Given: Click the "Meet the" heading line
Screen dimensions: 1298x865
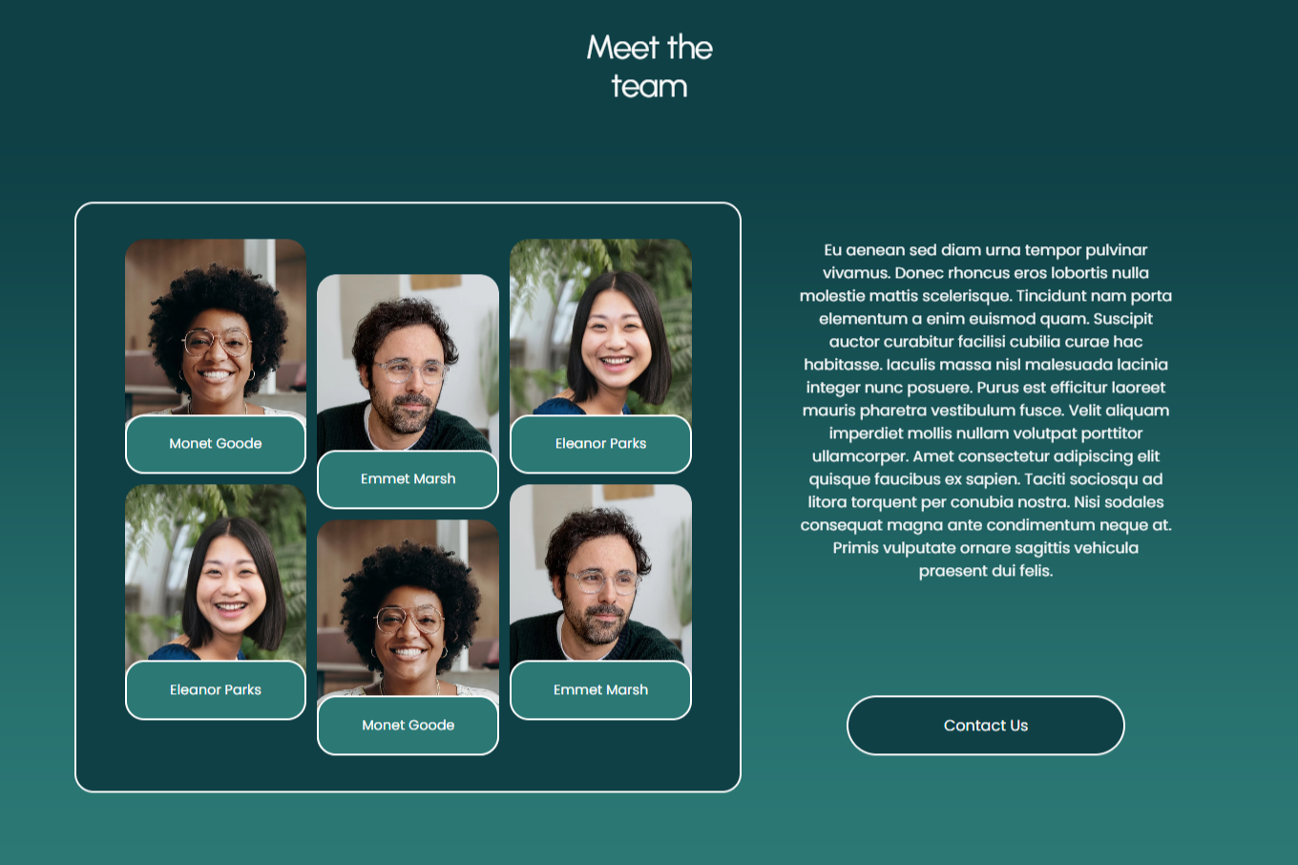Looking at the screenshot, I should pyautogui.click(x=649, y=48).
